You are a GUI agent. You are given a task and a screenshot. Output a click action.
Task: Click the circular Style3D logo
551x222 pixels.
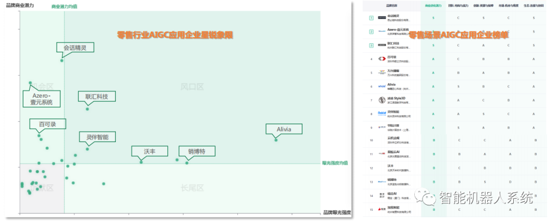pos(382,100)
